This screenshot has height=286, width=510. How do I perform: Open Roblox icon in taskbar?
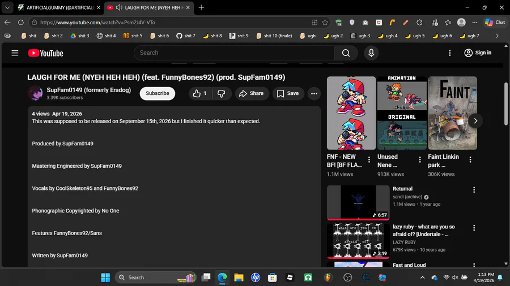pyautogui.click(x=290, y=278)
